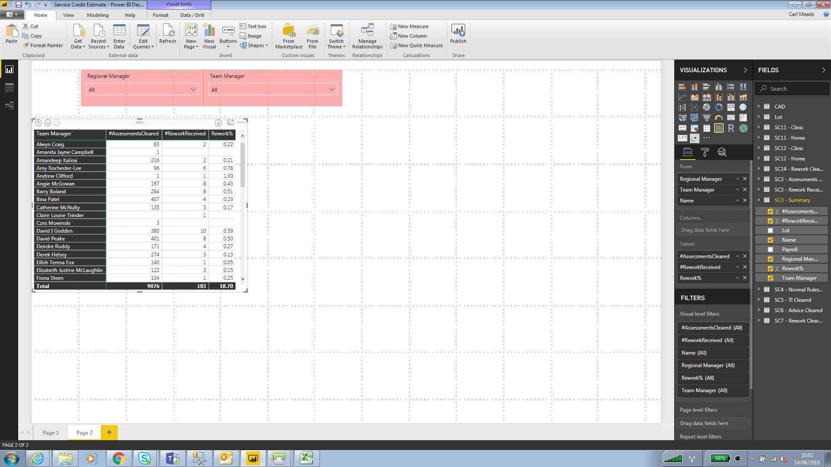Image resolution: width=831 pixels, height=467 pixels.
Task: Open the Analytics pane
Action: (722, 152)
